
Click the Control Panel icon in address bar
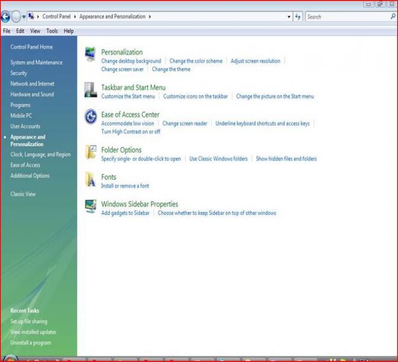pyautogui.click(x=31, y=16)
